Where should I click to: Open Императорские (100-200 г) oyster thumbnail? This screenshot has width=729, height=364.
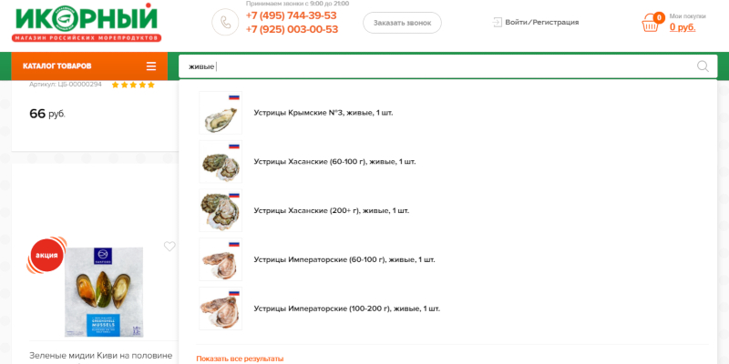(x=221, y=308)
